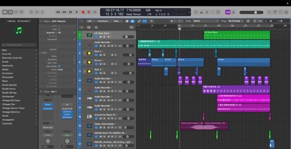291x149 pixels.
Task: Open the Functions menu
Action: pos(104,21)
